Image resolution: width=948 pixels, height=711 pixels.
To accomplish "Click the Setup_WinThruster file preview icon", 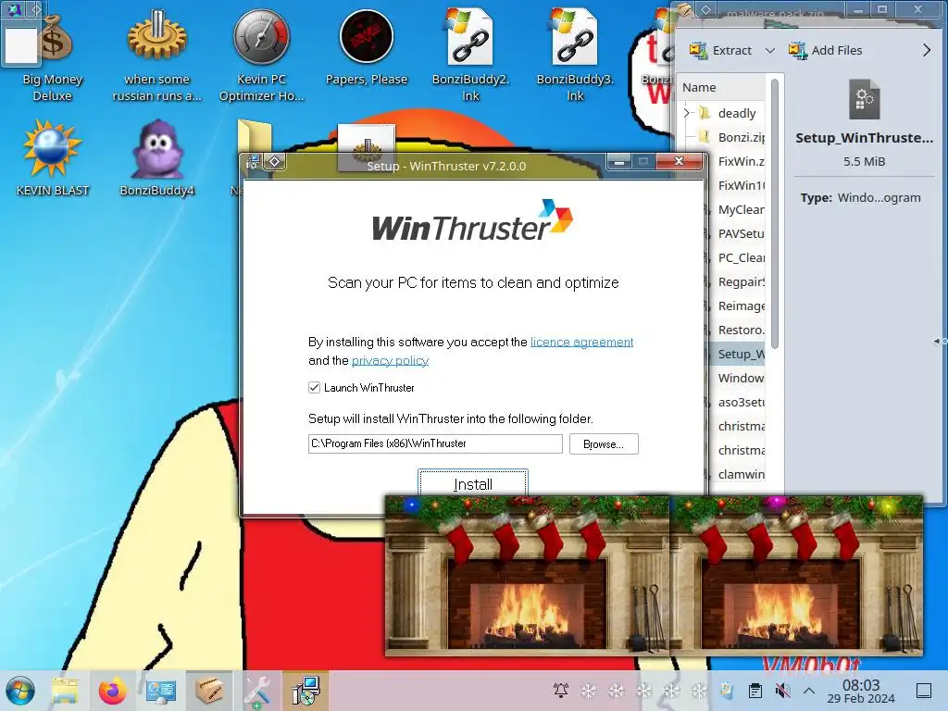I will (864, 99).
